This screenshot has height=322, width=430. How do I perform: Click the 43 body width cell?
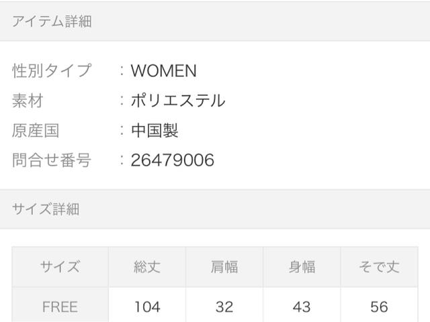(x=302, y=307)
